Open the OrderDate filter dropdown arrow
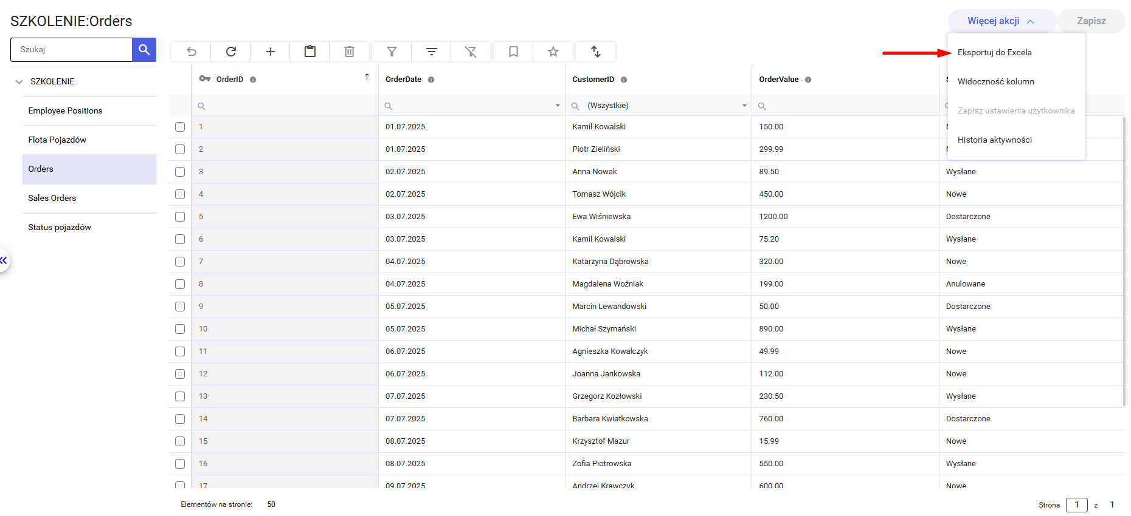The image size is (1131, 516). (x=558, y=106)
